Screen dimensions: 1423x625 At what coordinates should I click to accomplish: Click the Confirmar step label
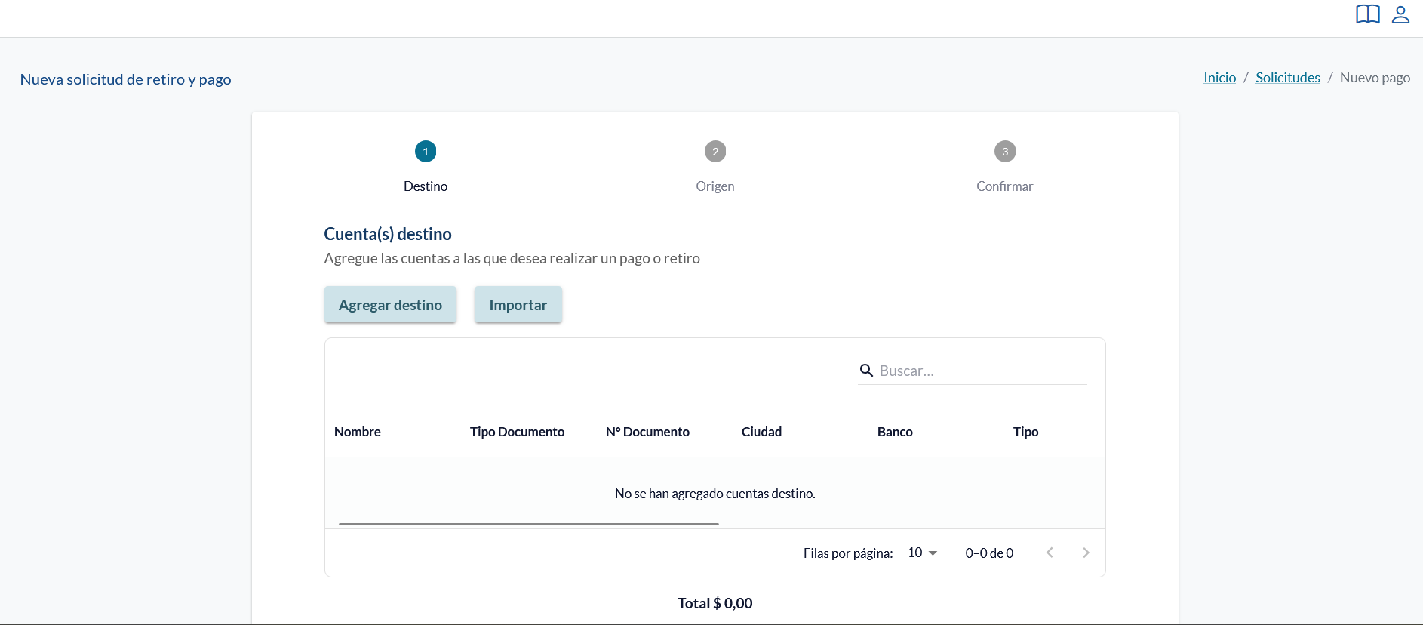pos(1005,186)
